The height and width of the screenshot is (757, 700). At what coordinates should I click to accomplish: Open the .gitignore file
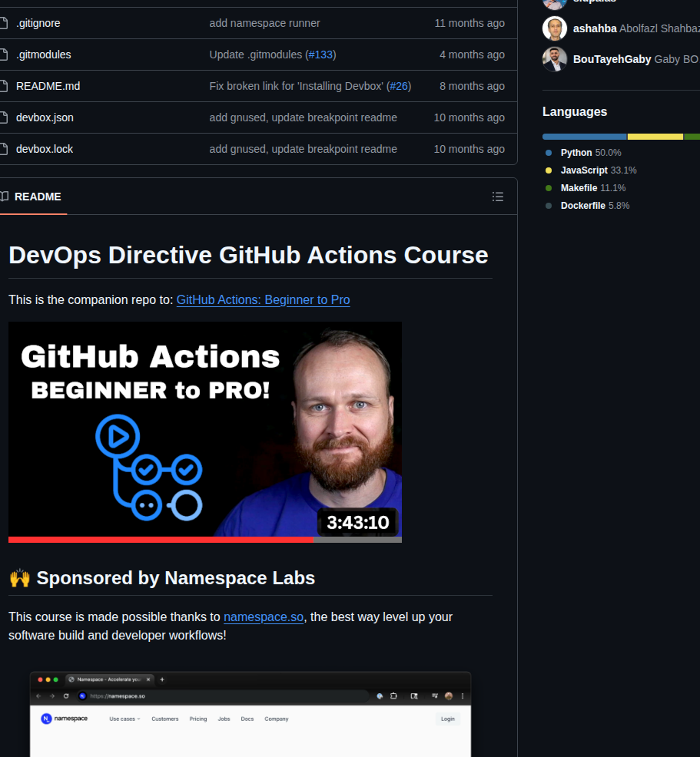coord(38,23)
